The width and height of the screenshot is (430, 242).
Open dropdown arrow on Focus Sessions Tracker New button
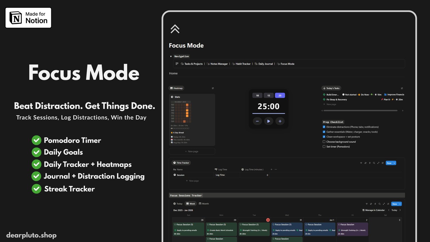pos(400,204)
